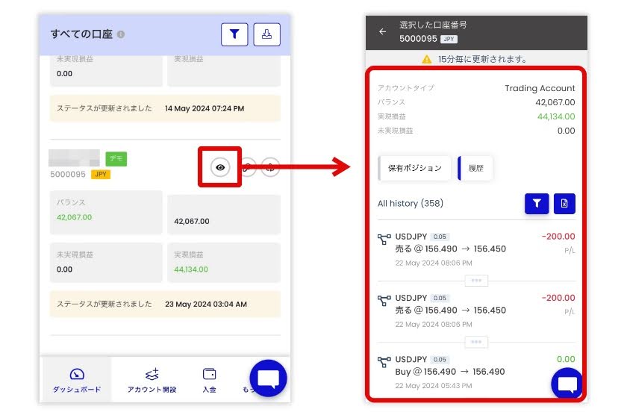Click the 15分毎に更新されます warning notice
Screen dimensions: 627x418
pos(475,59)
